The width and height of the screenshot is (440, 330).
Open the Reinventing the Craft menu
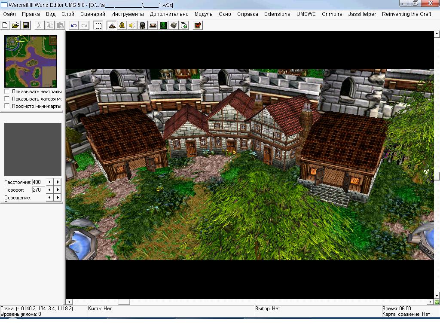coord(406,14)
